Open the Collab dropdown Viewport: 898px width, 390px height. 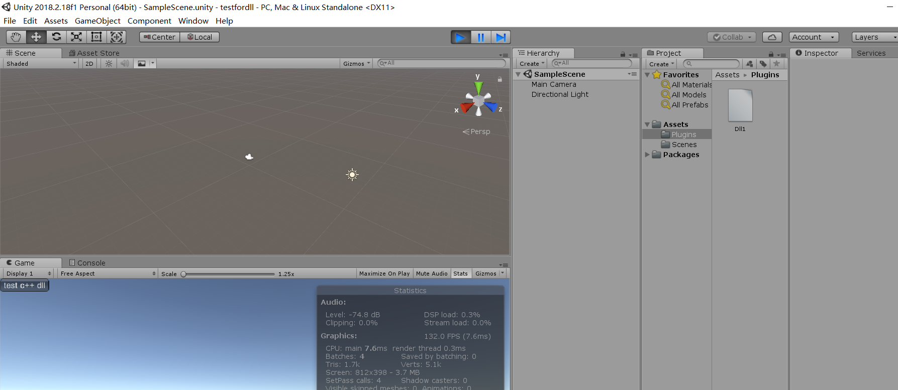(732, 37)
